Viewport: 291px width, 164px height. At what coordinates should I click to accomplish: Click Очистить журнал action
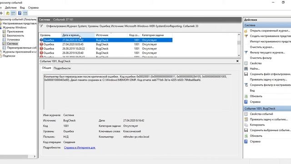pos(262,47)
